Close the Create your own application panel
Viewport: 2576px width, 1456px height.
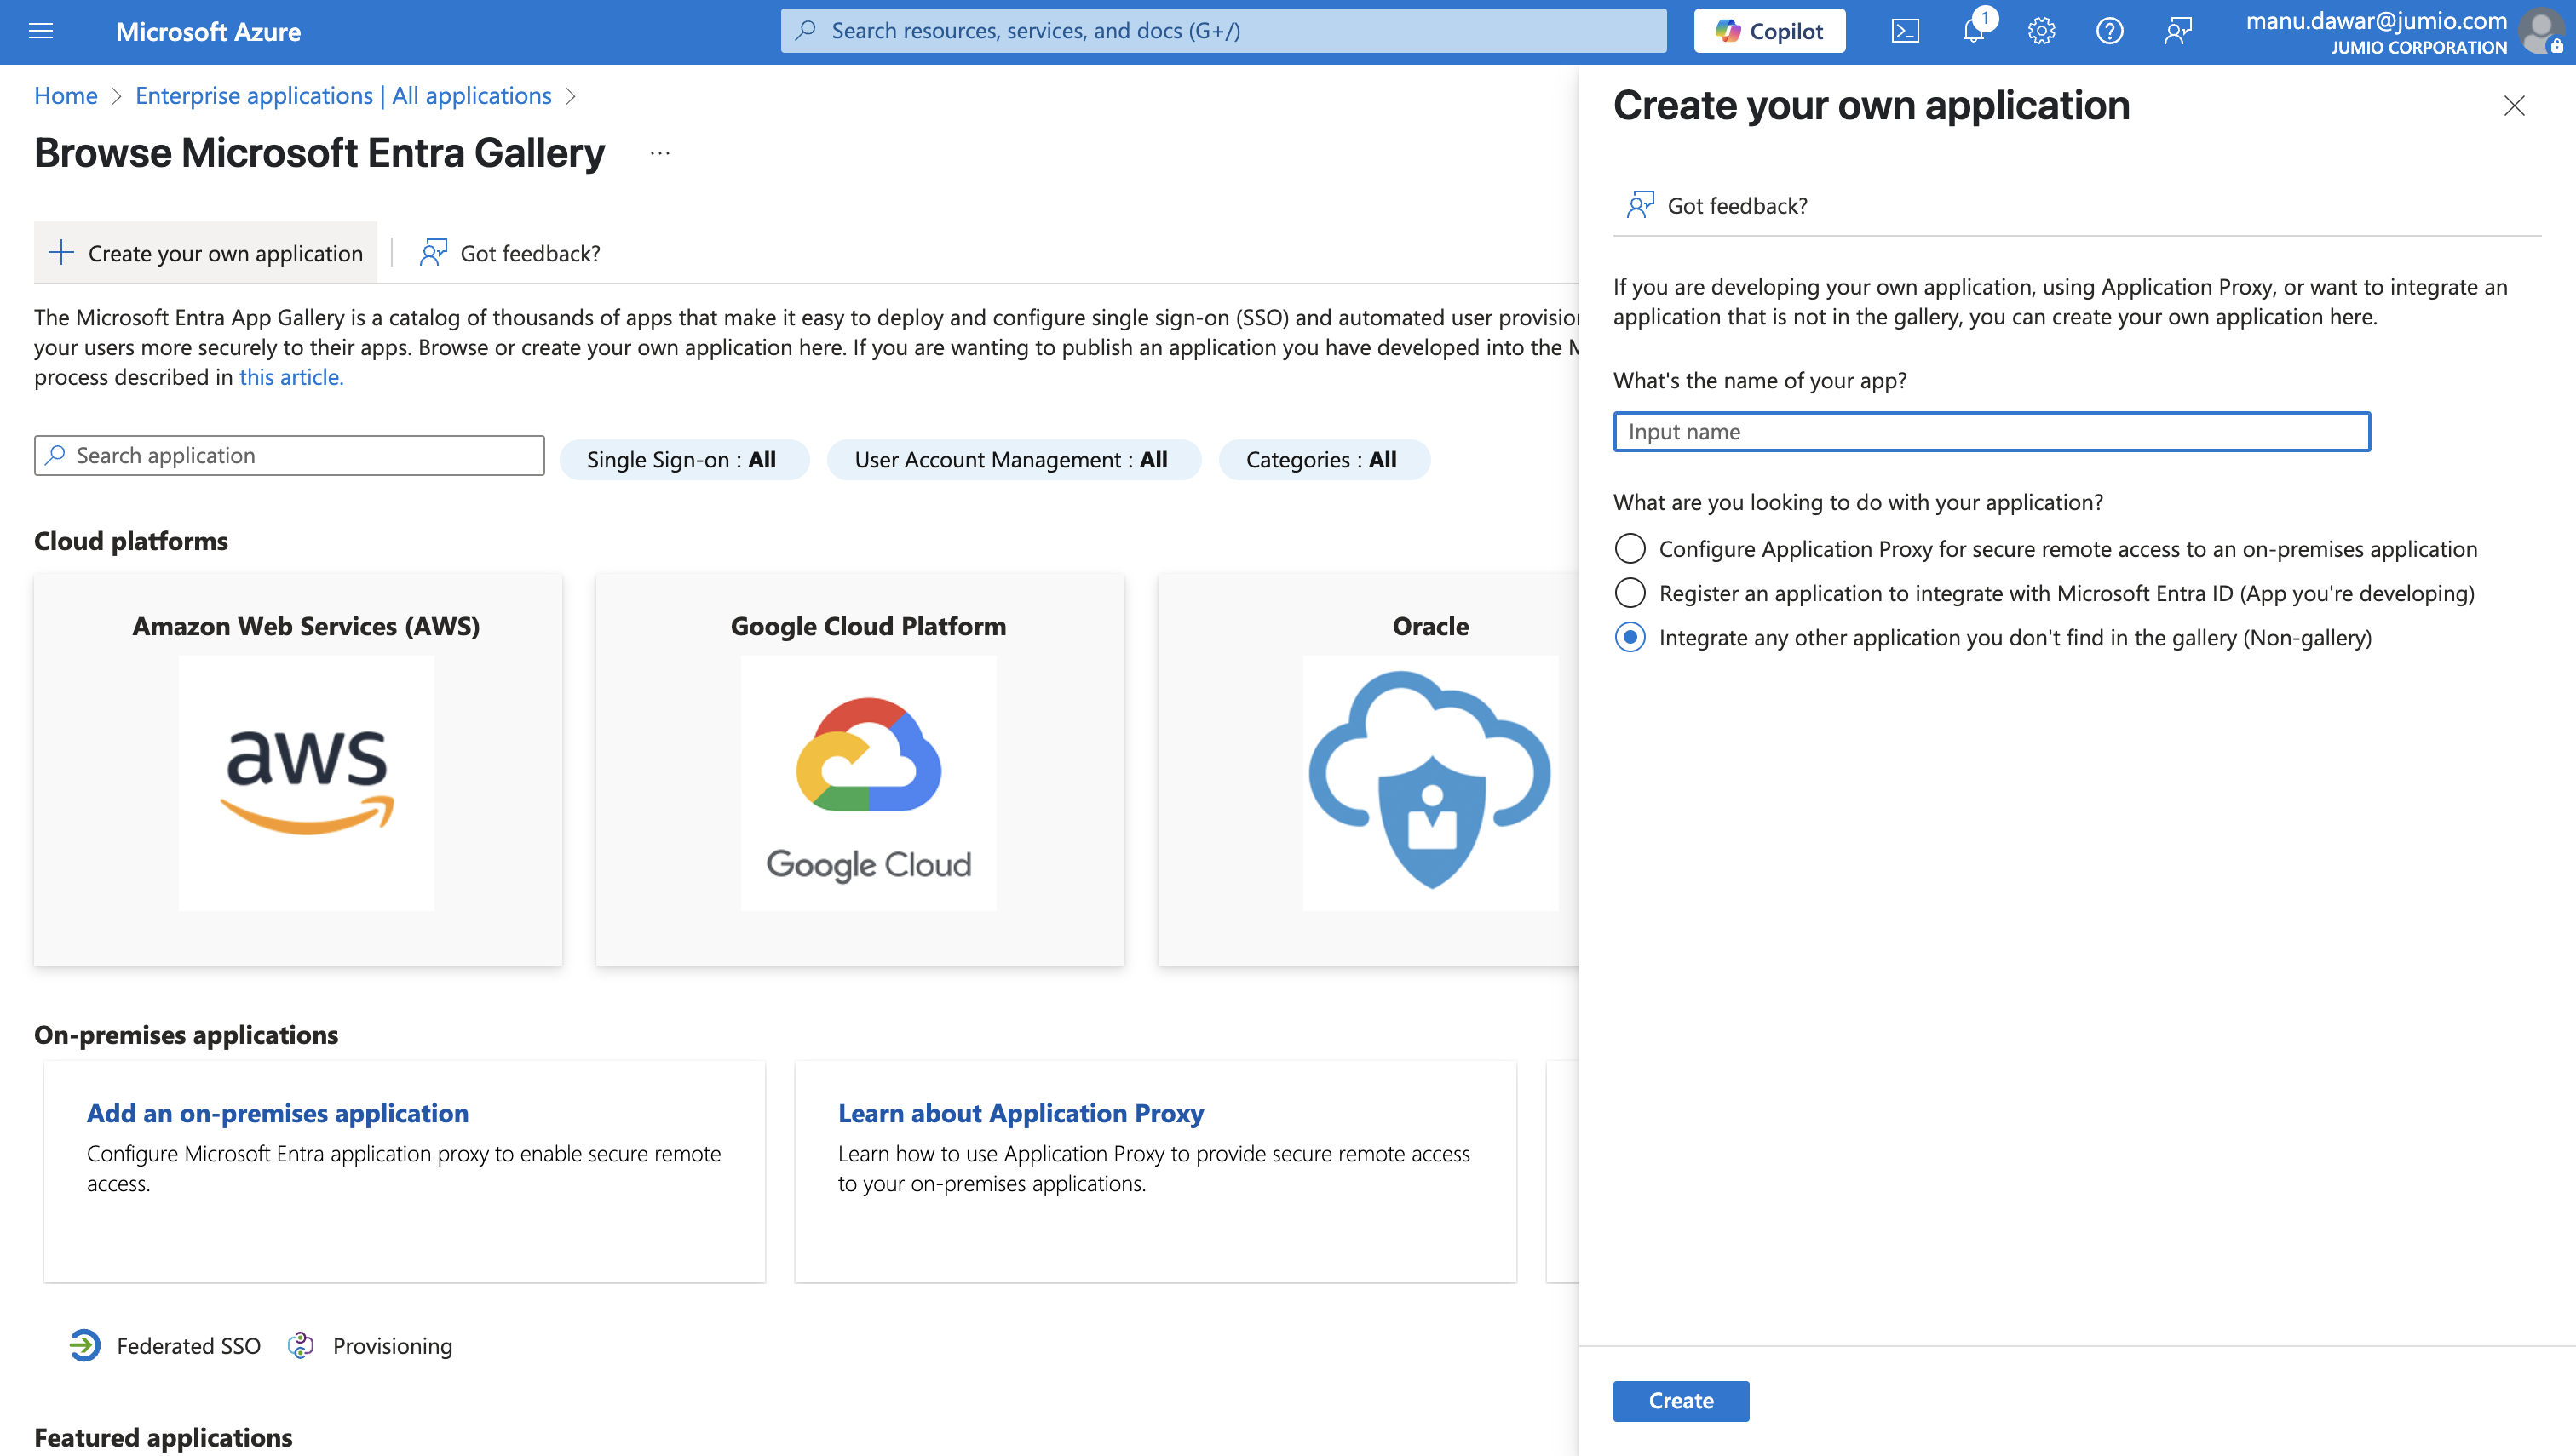coord(2513,106)
